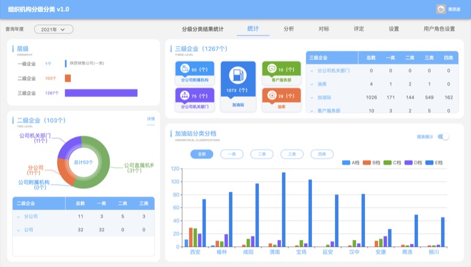
Task: Click the tall blue E档 bar for 宝鸡
Action: (x=310, y=213)
